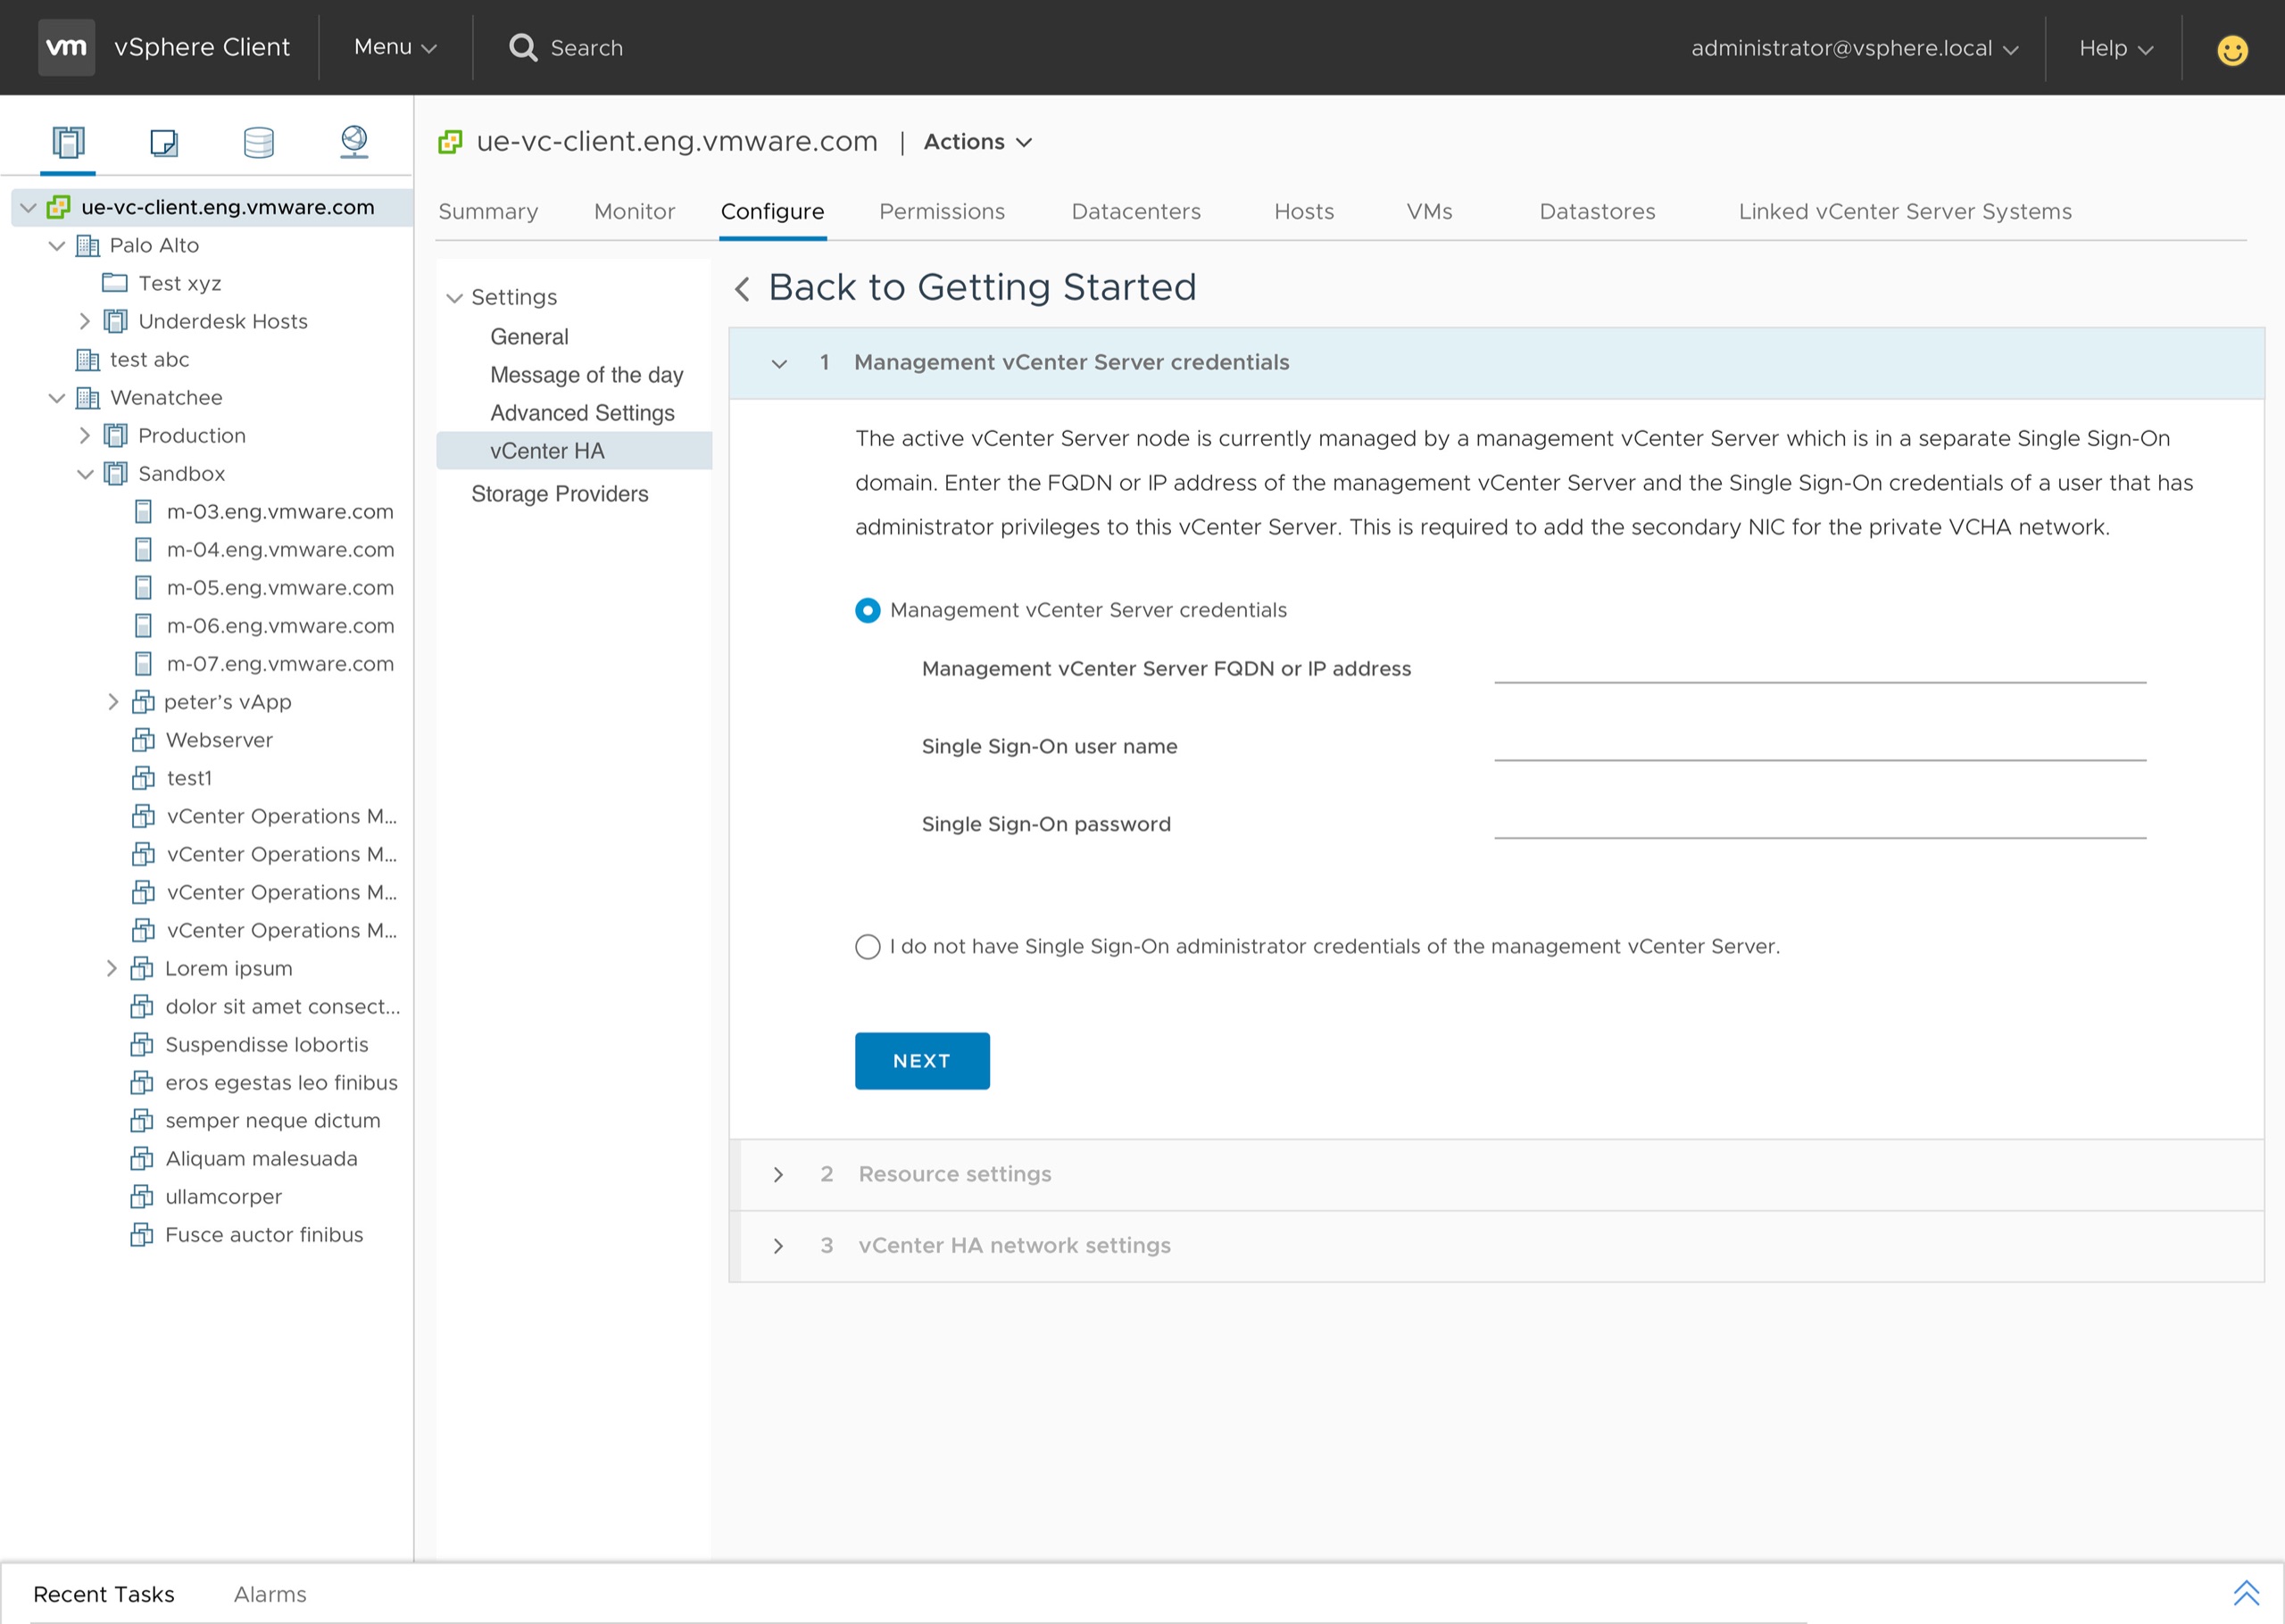Click the Wenatchee datacenter icon
2285x1624 pixels.
(x=88, y=398)
